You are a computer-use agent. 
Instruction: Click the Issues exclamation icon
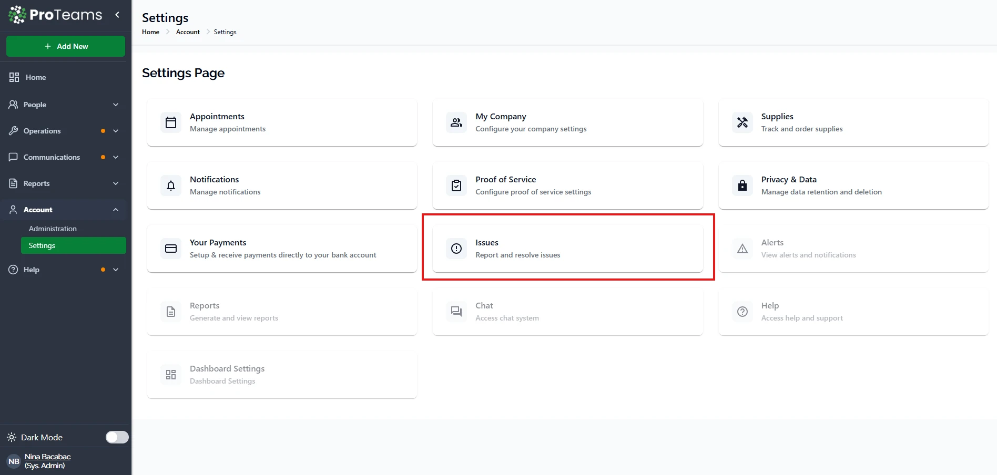click(x=456, y=249)
